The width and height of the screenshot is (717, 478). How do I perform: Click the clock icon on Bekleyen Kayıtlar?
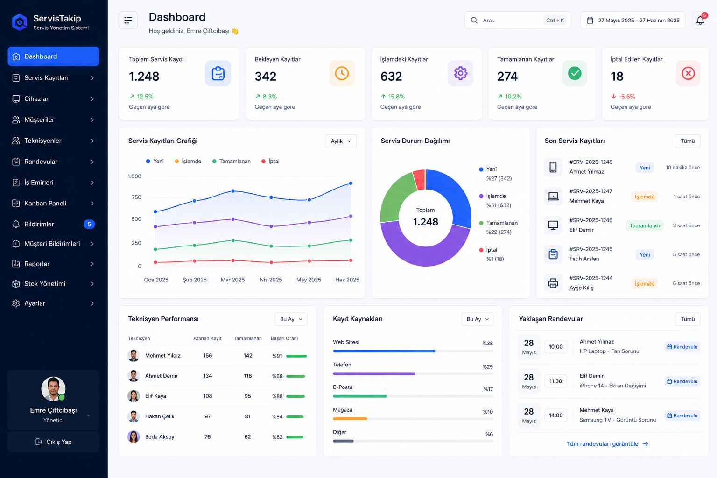pyautogui.click(x=342, y=73)
